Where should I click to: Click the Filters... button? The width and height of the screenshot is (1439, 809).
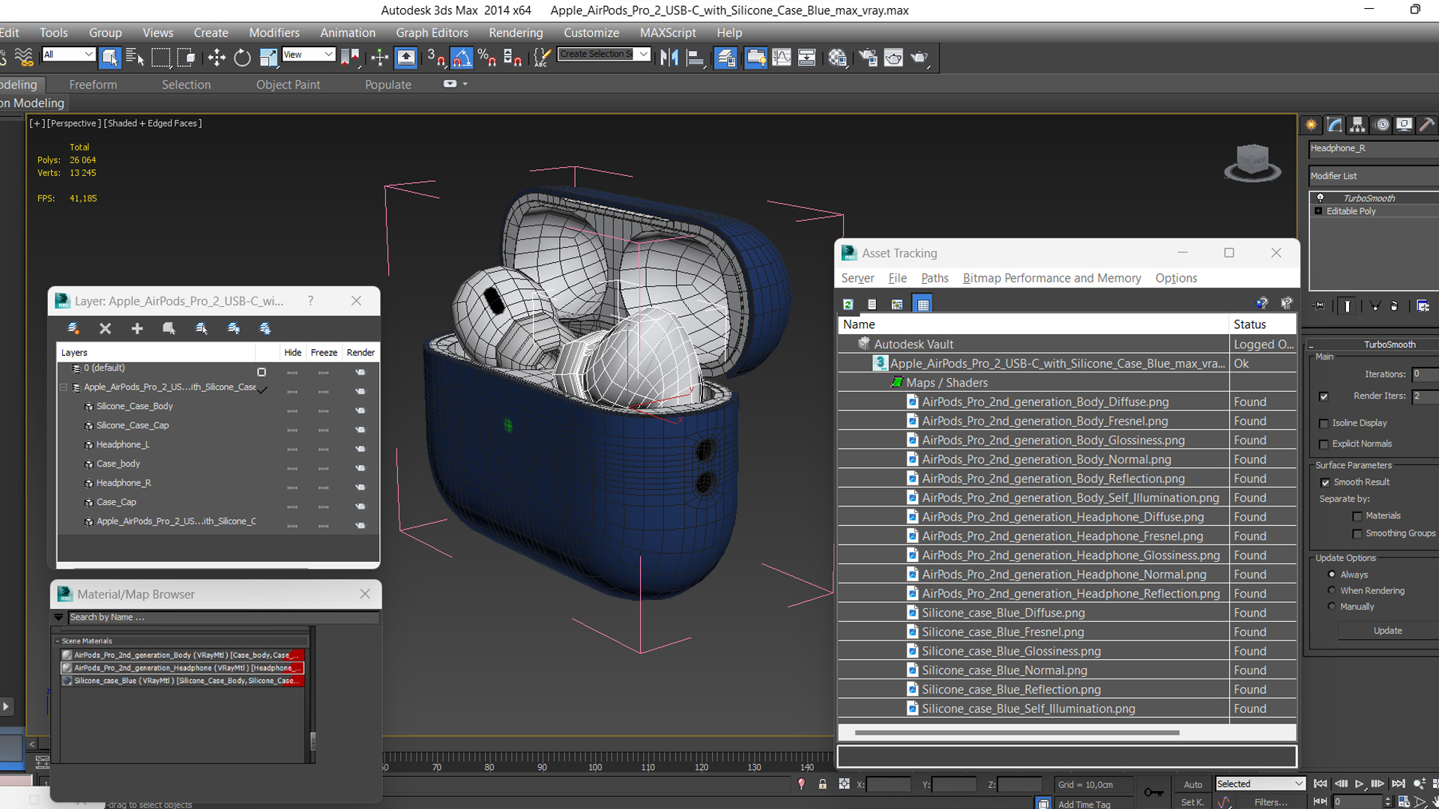click(1270, 802)
